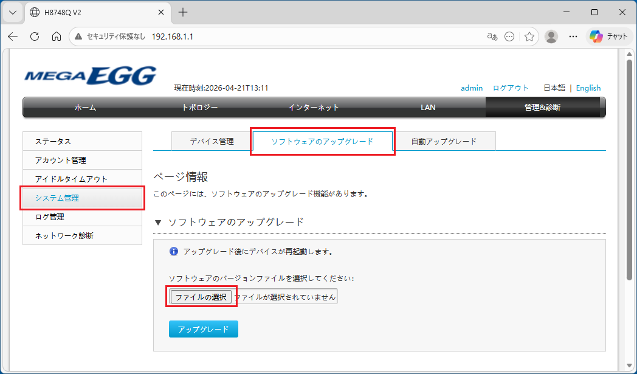Click the scrollbar down arrow
This screenshot has width=637, height=374.
point(629,365)
